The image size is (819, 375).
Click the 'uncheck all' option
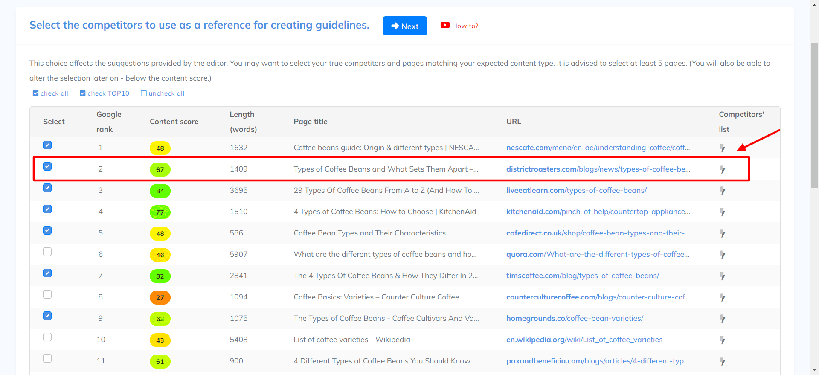(x=144, y=93)
